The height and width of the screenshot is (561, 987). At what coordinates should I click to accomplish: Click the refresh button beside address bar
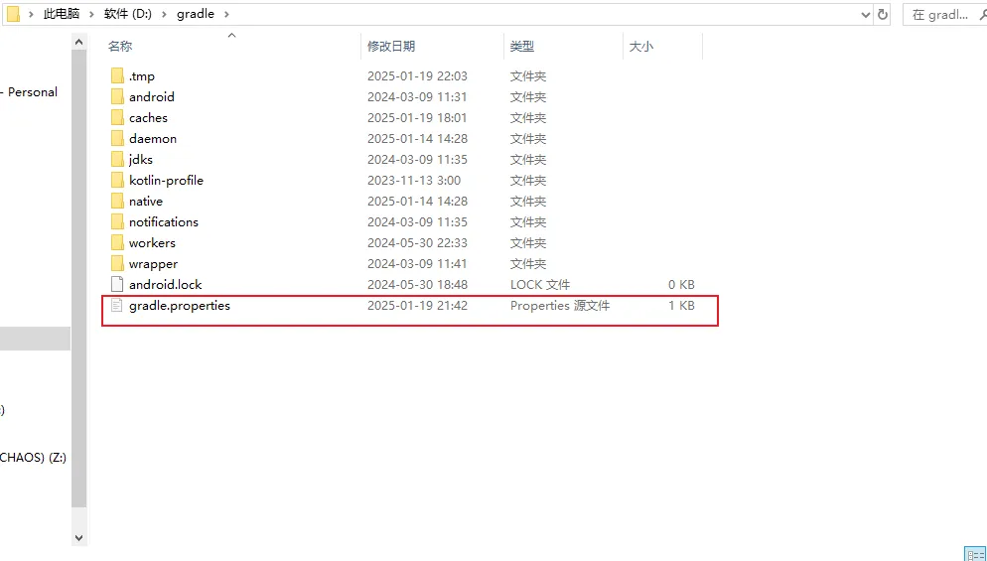click(x=883, y=15)
